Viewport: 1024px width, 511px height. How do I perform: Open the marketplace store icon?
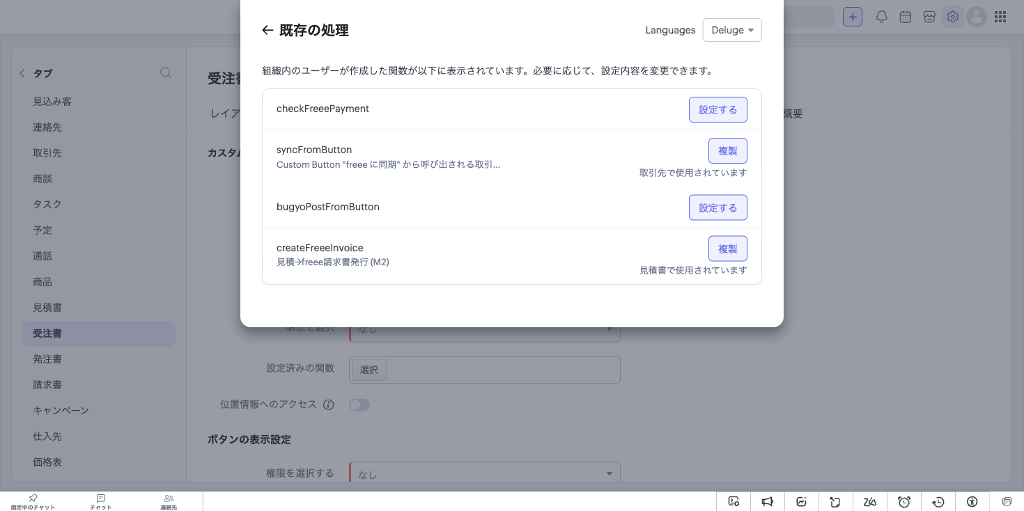[x=929, y=17]
